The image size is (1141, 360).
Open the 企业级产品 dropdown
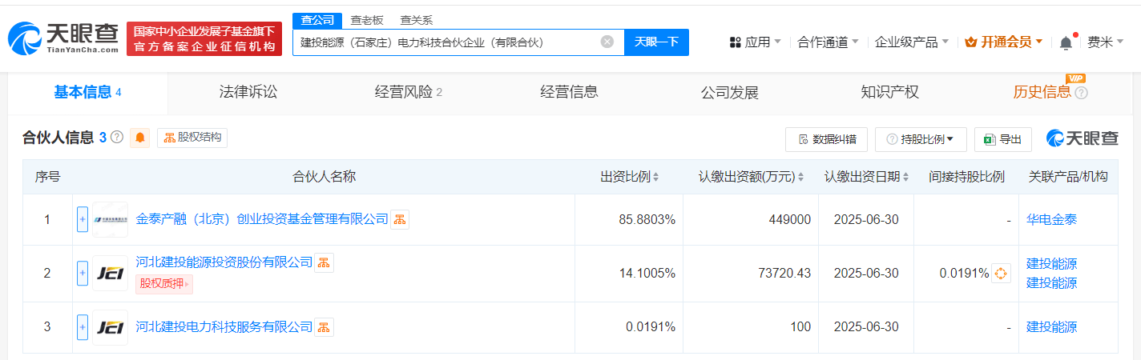[x=912, y=42]
